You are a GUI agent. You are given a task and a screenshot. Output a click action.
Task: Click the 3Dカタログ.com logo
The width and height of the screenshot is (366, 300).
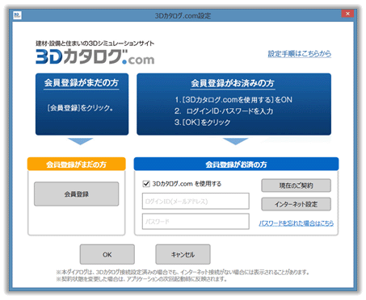click(x=95, y=57)
